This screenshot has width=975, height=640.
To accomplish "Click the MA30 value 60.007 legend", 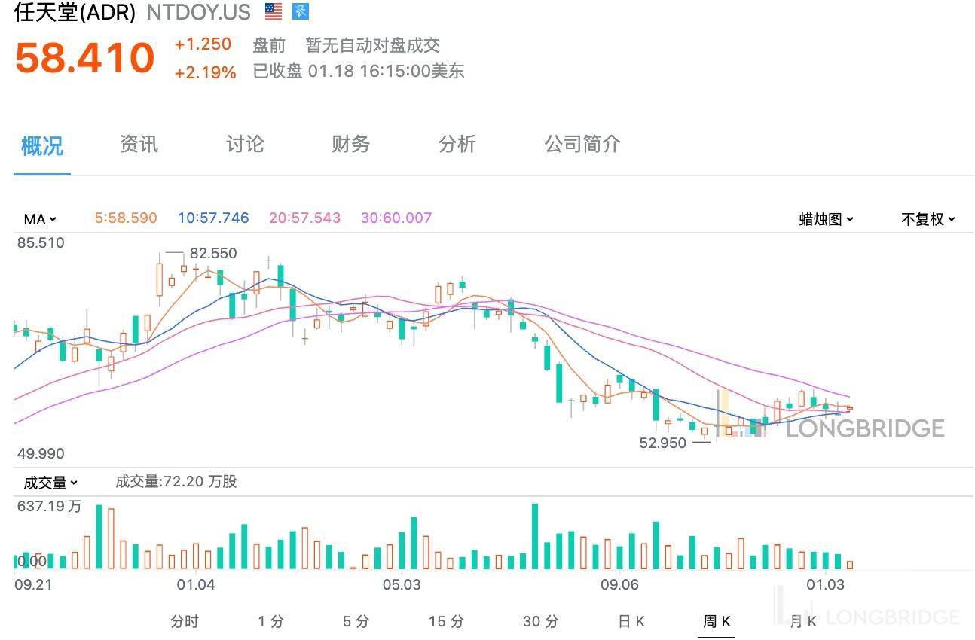I will pos(396,218).
